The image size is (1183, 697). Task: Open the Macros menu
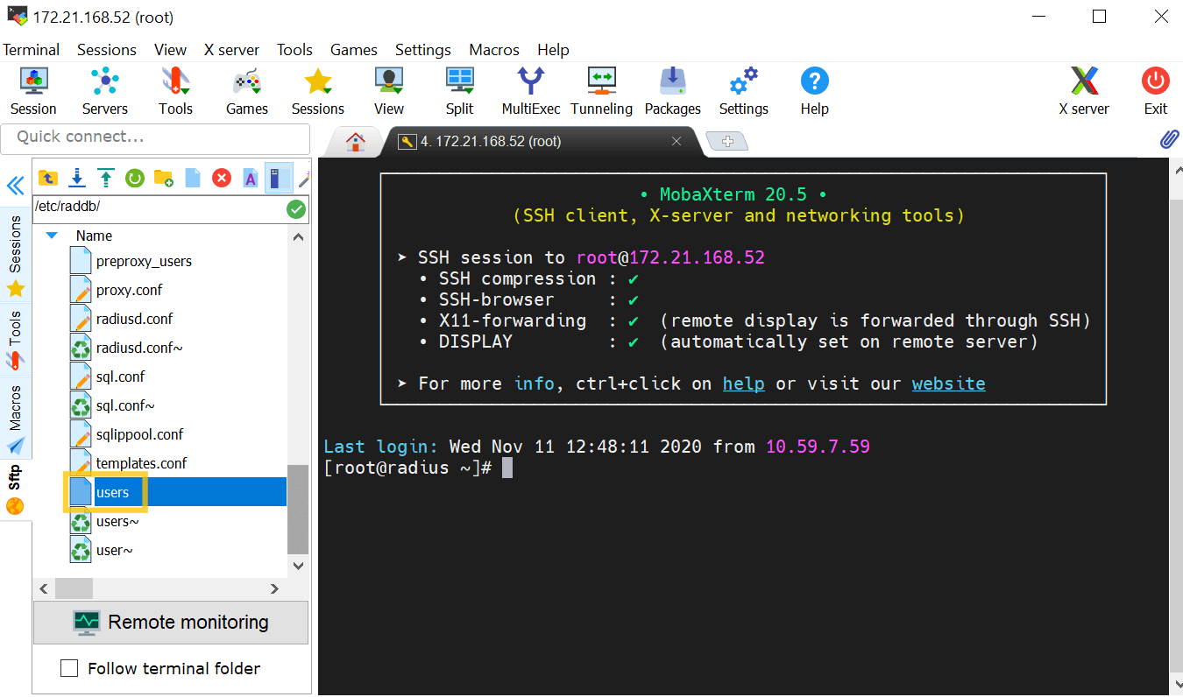coord(493,50)
